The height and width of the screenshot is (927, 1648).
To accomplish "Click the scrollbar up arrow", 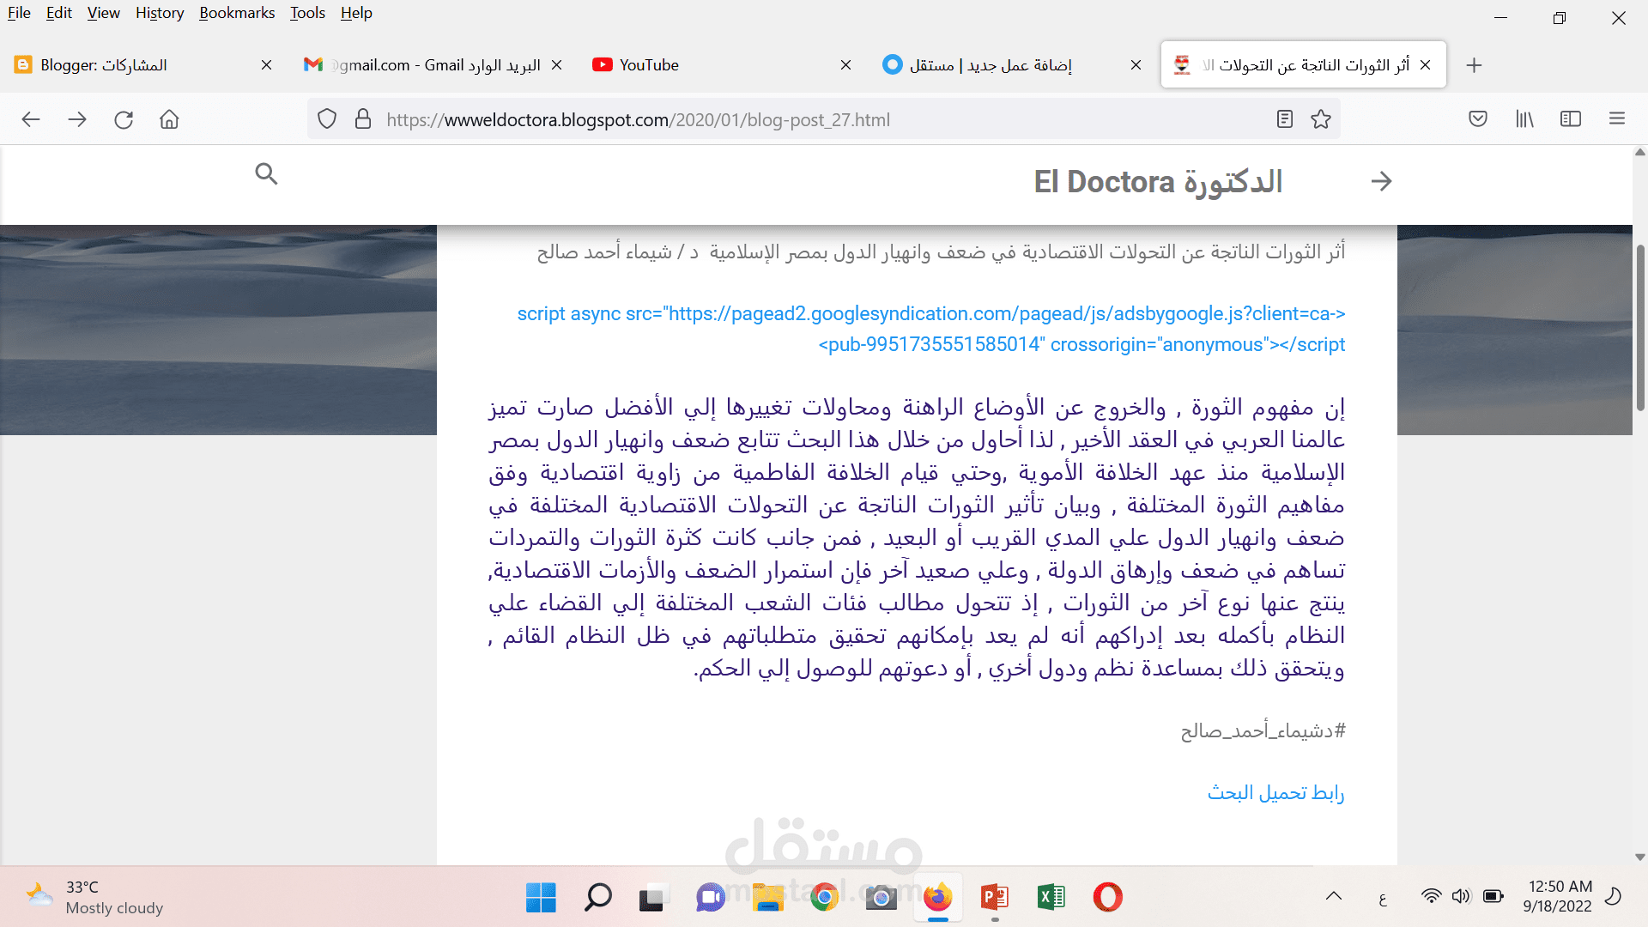I will point(1640,153).
